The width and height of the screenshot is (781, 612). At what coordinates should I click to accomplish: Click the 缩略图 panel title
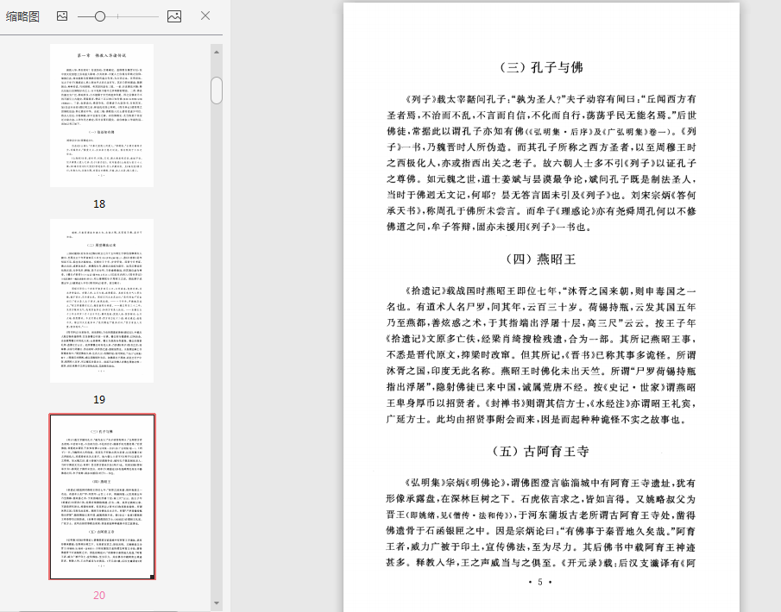[22, 16]
